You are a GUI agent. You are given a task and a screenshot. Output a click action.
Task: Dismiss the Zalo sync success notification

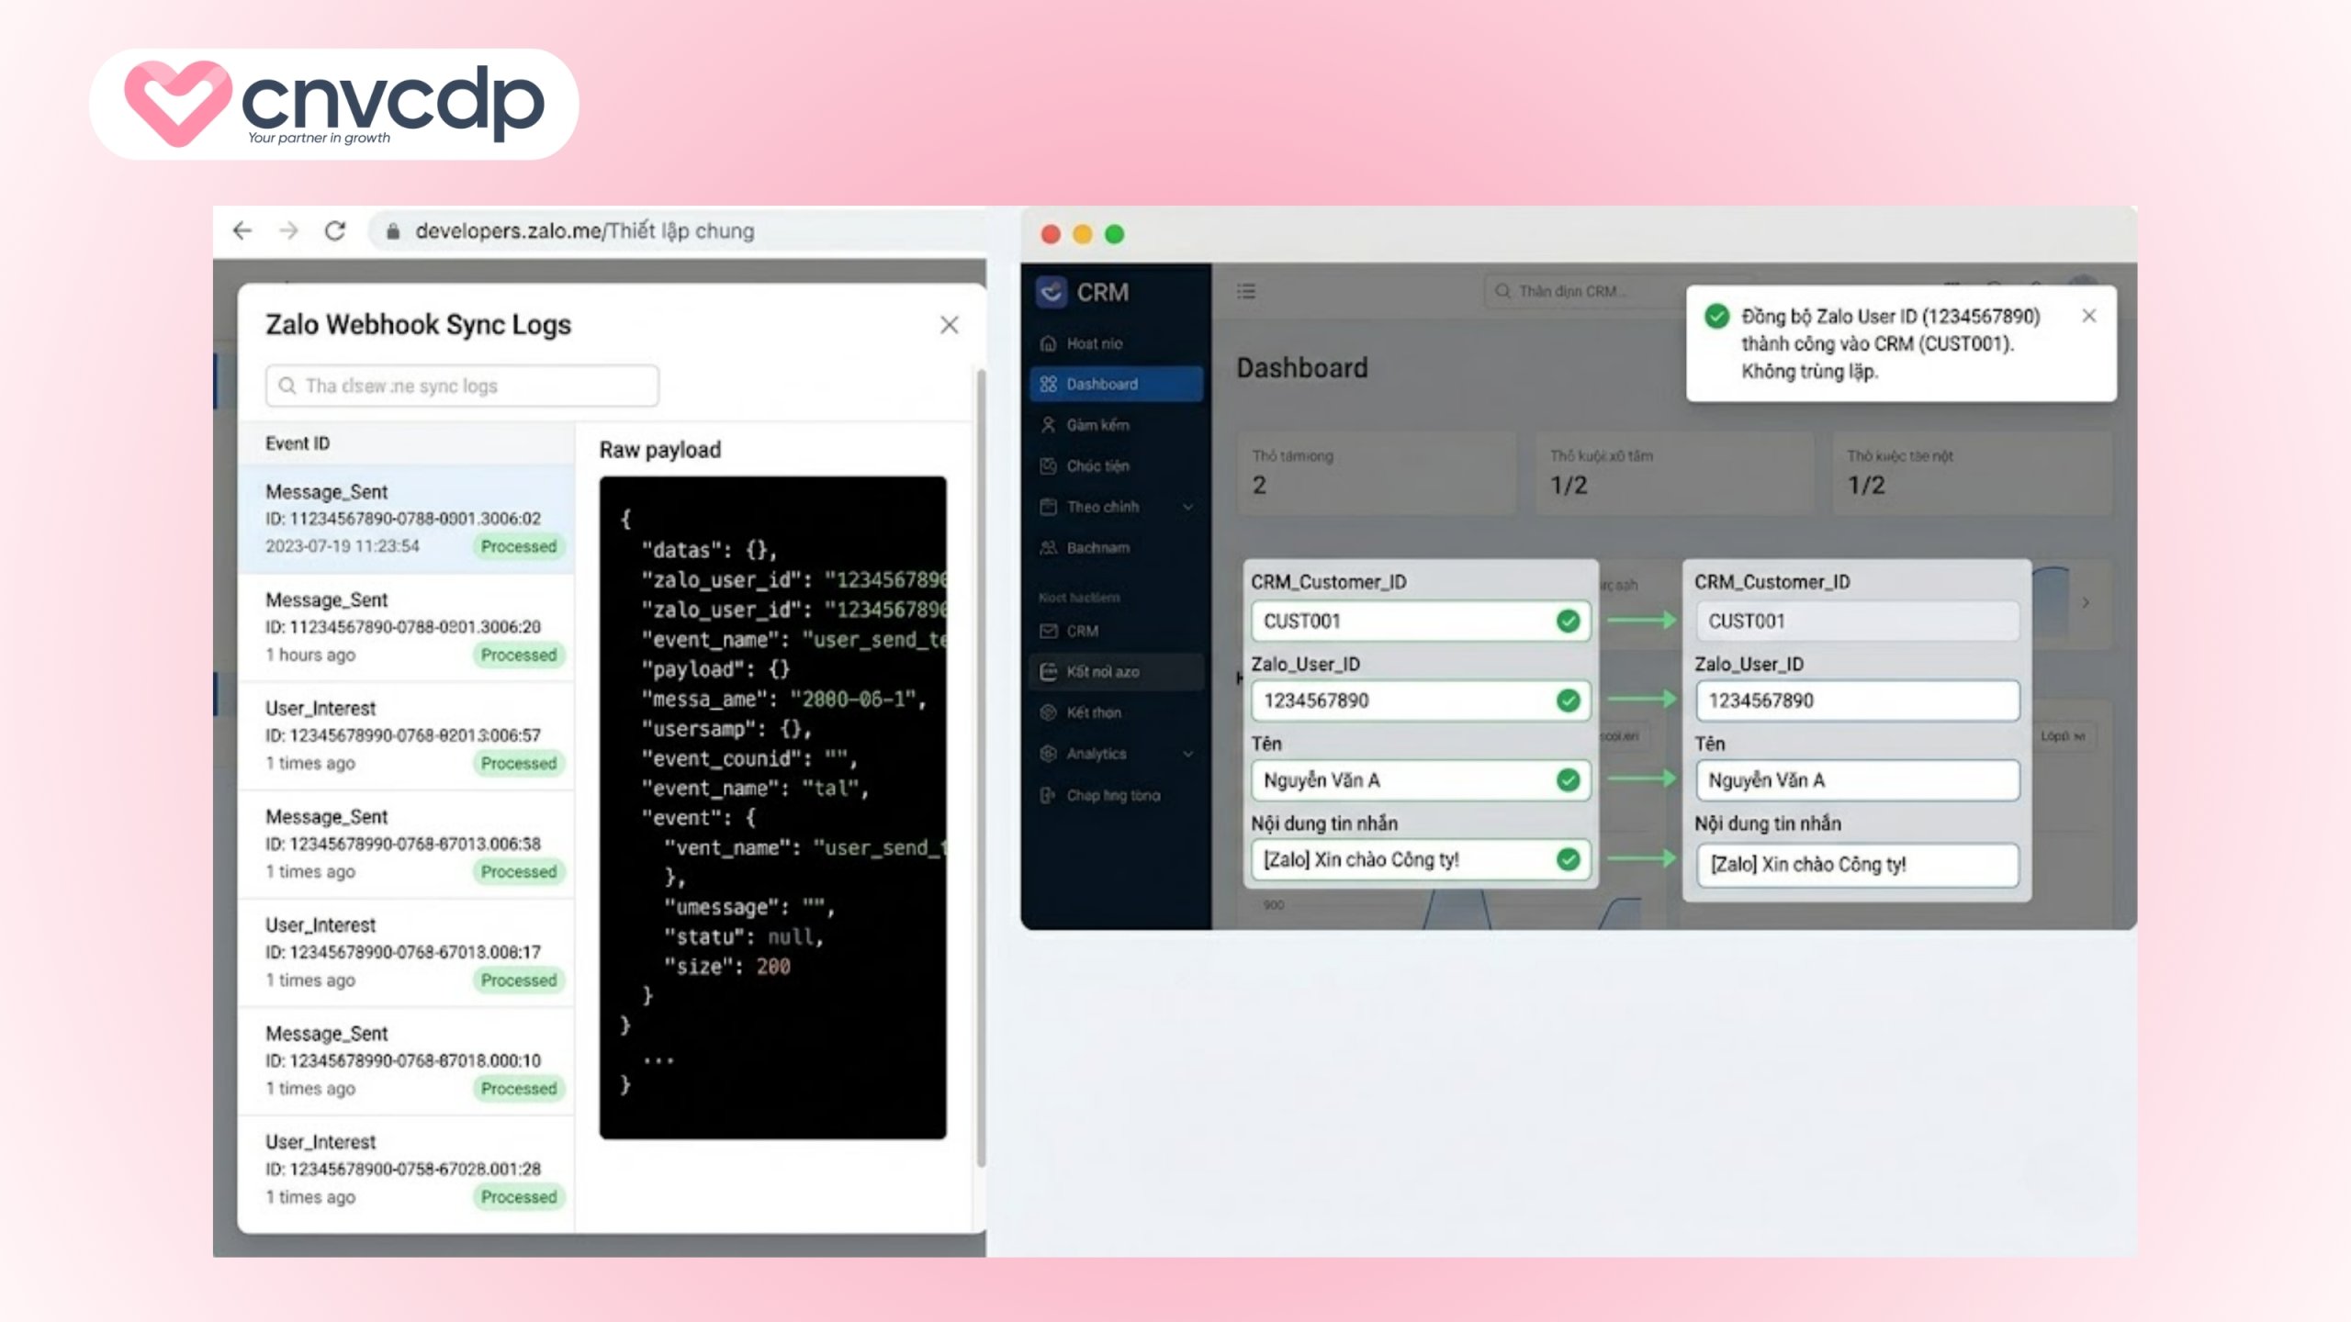2089,316
